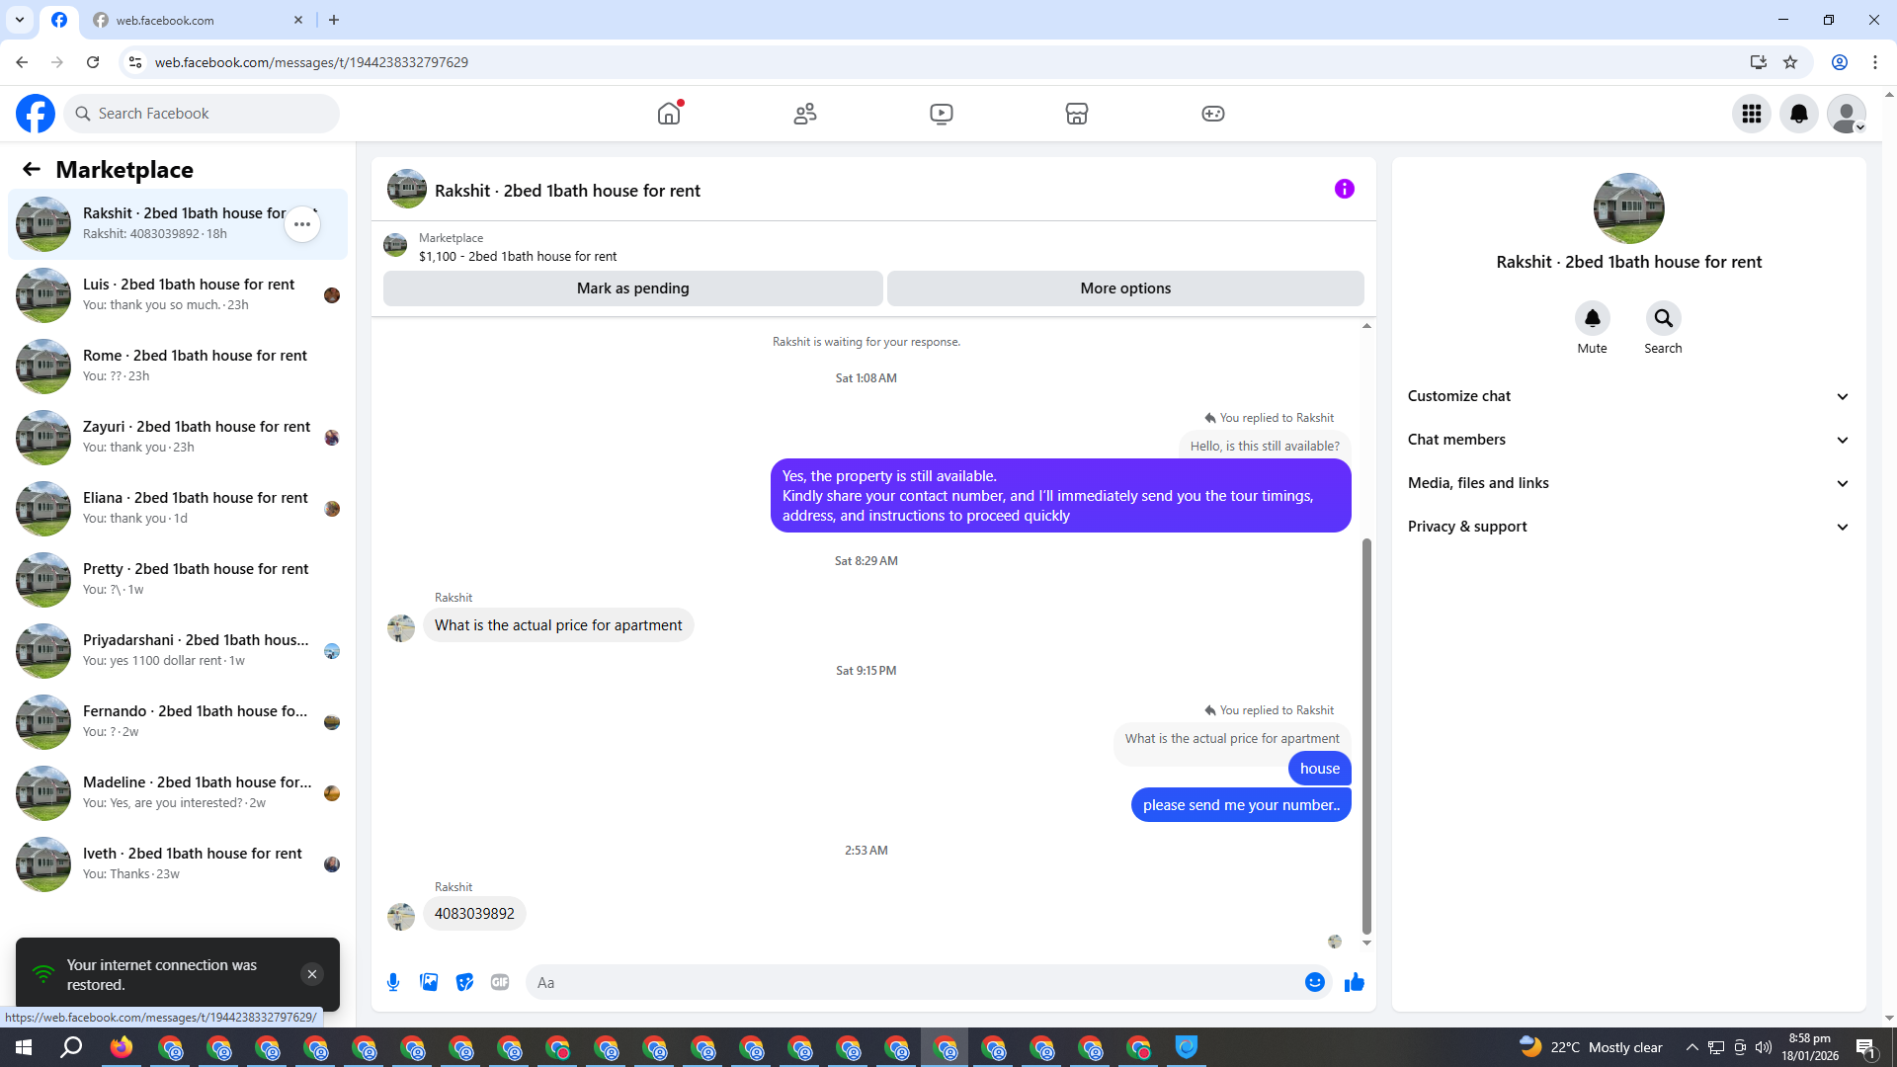1897x1067 pixels.
Task: Click the More options button
Action: (1124, 288)
